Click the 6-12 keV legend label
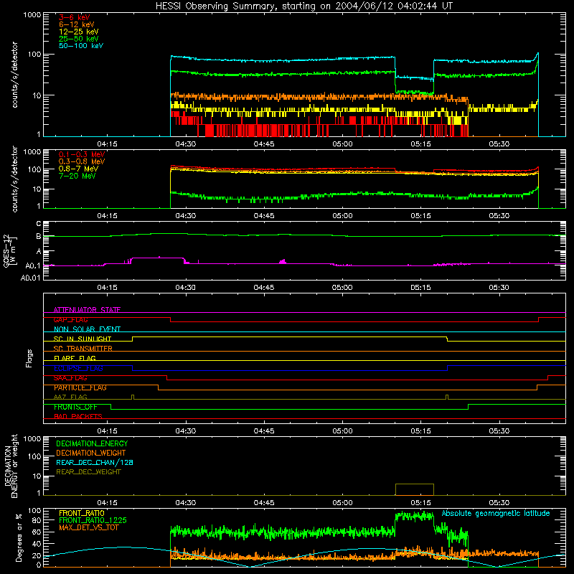The image size is (574, 574). click(x=77, y=24)
